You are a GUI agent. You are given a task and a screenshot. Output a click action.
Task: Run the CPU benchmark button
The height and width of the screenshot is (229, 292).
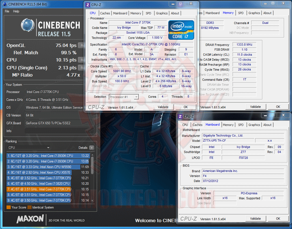pyautogui.click(x=81, y=60)
